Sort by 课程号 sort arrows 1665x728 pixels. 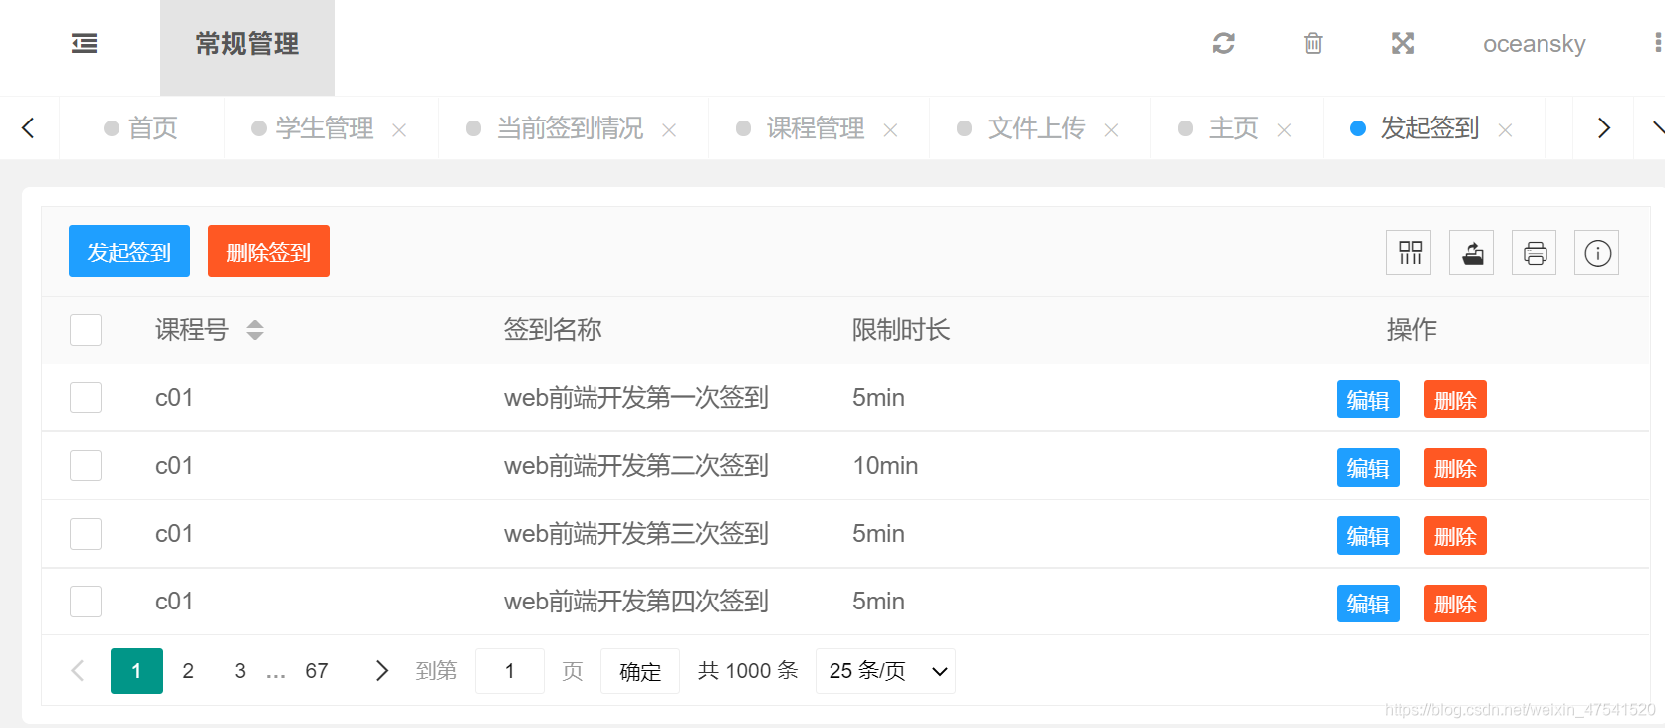click(255, 330)
